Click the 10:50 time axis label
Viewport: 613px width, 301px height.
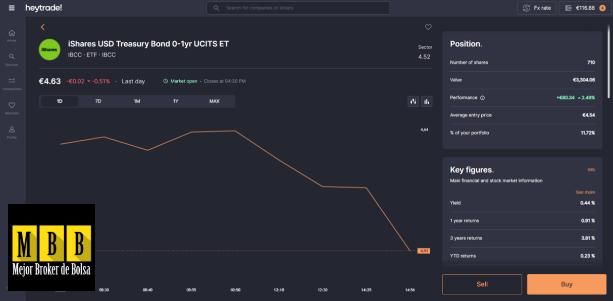point(235,290)
